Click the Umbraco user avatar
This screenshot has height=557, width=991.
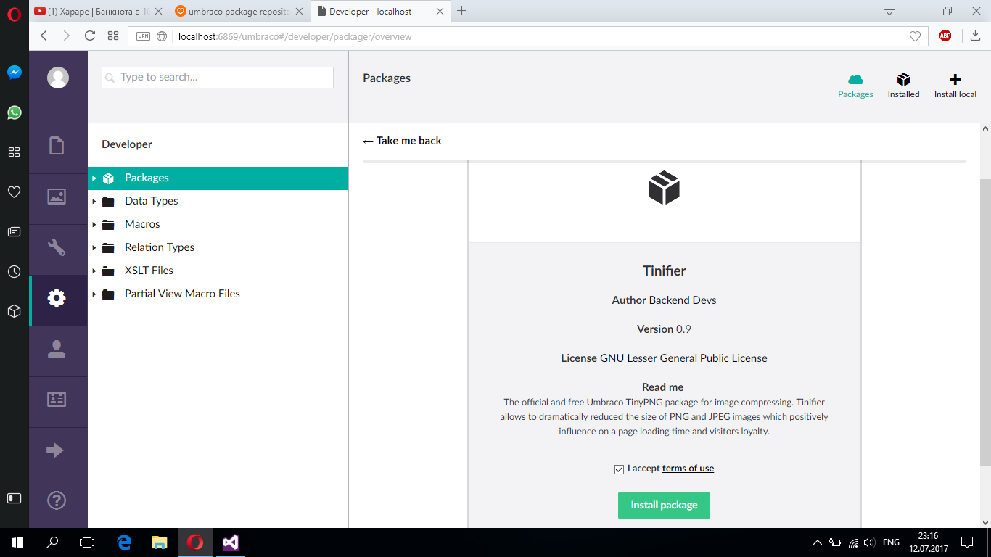[x=58, y=78]
